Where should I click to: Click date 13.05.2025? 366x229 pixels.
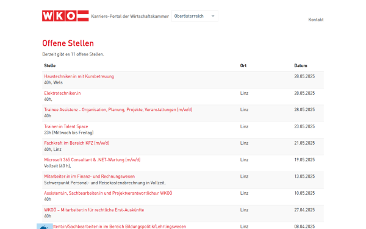304,176
